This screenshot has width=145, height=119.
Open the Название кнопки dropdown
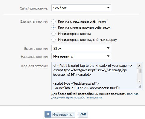pyautogui.click(x=81, y=56)
